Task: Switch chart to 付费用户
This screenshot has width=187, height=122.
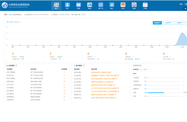Action: pyautogui.click(x=179, y=23)
